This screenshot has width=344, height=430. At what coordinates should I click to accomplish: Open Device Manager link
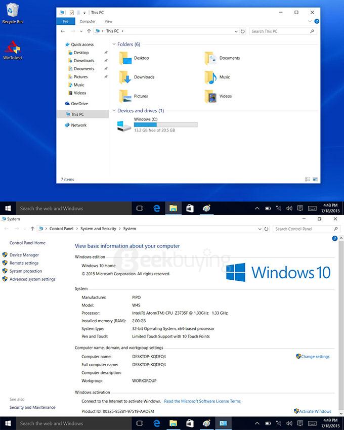tap(24, 255)
